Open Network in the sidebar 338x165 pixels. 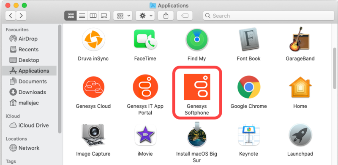point(29,148)
